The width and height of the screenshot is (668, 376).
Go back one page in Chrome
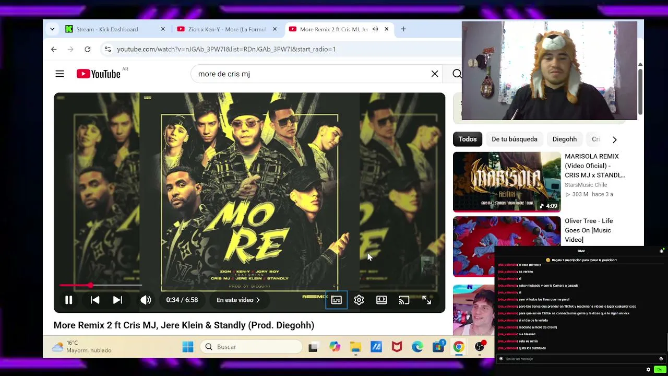coord(54,49)
